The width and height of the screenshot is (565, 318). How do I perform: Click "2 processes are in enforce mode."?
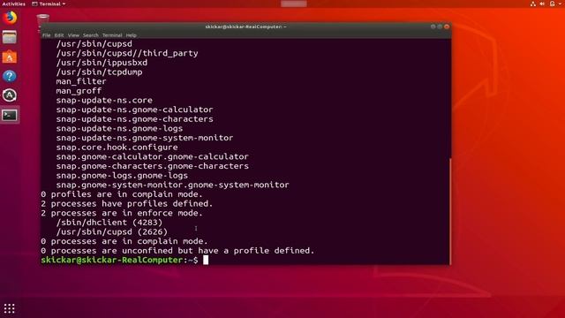(x=122, y=213)
